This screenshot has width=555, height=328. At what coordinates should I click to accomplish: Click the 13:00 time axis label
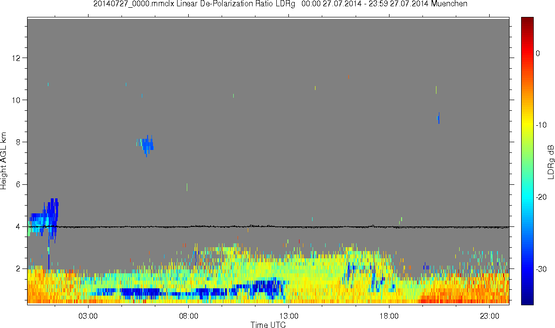click(x=289, y=316)
